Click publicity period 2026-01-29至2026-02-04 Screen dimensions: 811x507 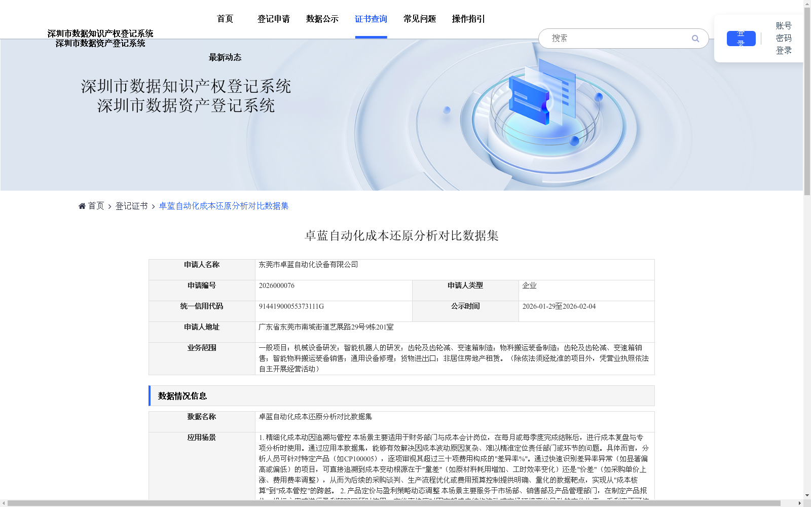coord(559,306)
